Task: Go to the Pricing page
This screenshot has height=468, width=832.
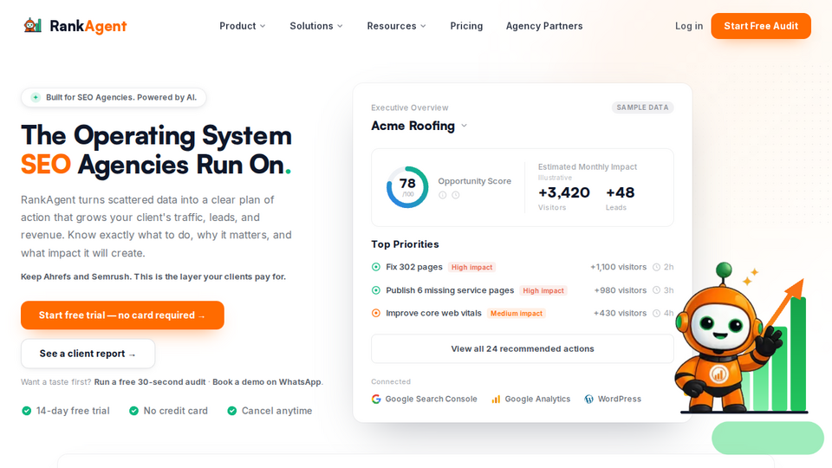Action: click(466, 26)
